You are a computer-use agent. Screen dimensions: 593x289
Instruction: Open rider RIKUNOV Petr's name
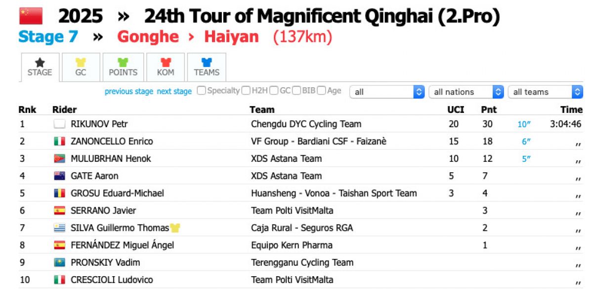[99, 124]
